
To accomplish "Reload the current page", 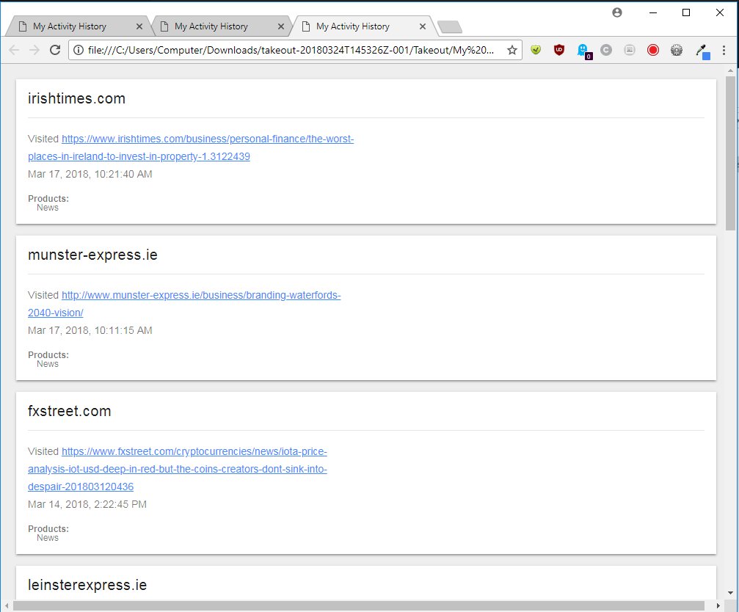I will 55,50.
